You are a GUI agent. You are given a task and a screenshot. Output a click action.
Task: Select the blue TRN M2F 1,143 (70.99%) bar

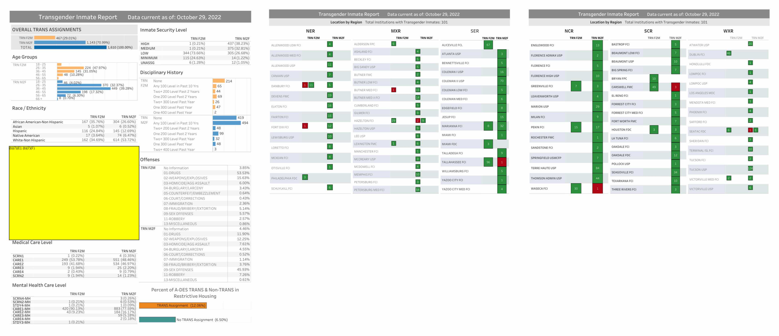pyautogui.click(x=60, y=42)
